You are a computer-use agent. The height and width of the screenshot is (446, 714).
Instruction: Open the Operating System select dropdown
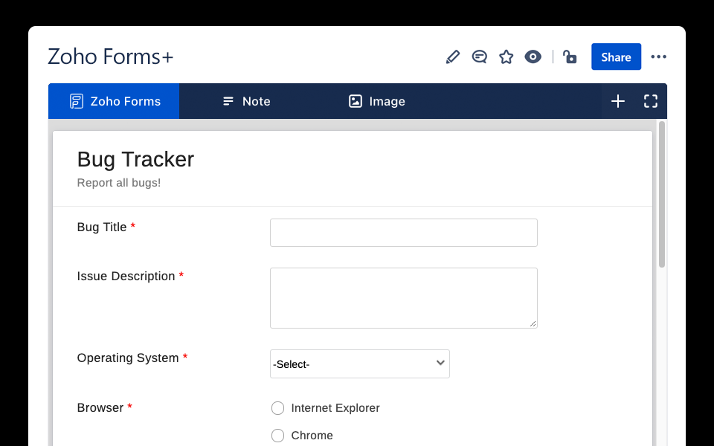(359, 363)
